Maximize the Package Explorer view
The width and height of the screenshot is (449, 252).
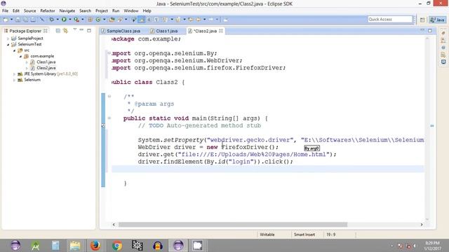coord(89,30)
